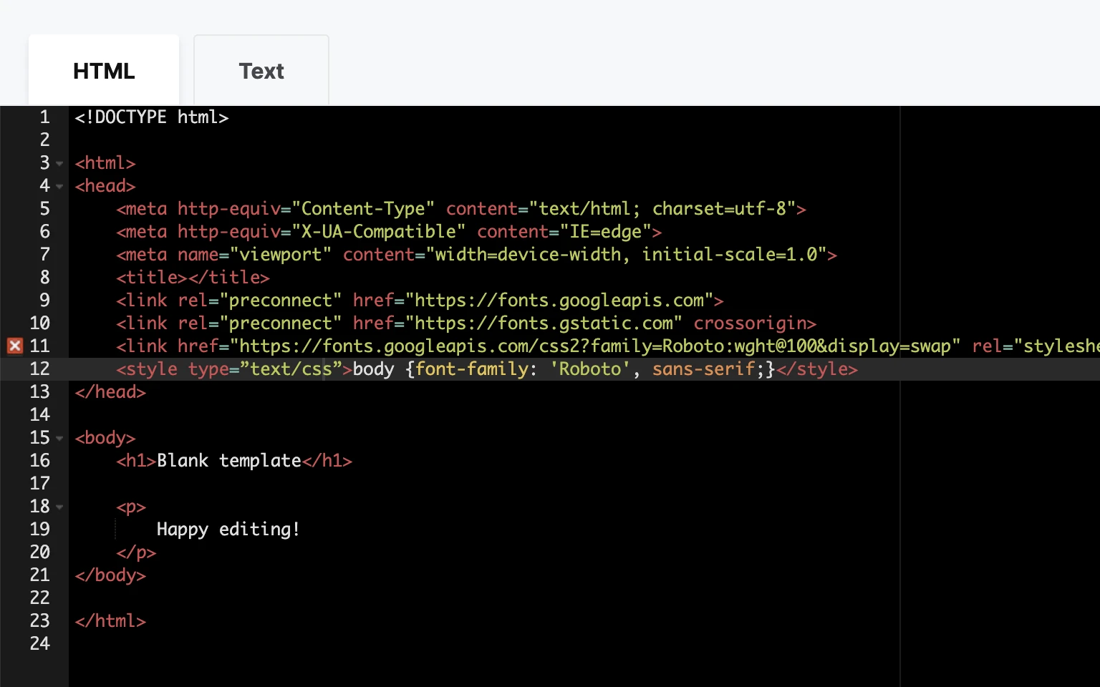Collapse the paragraph fold arrow on line 18
Viewport: 1100px width, 687px height.
[x=59, y=507]
